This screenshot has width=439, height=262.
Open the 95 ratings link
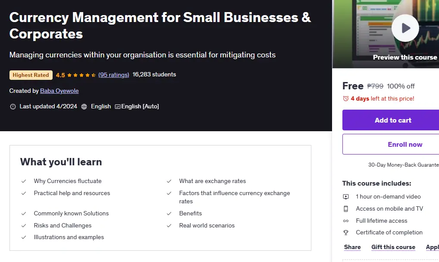click(114, 75)
